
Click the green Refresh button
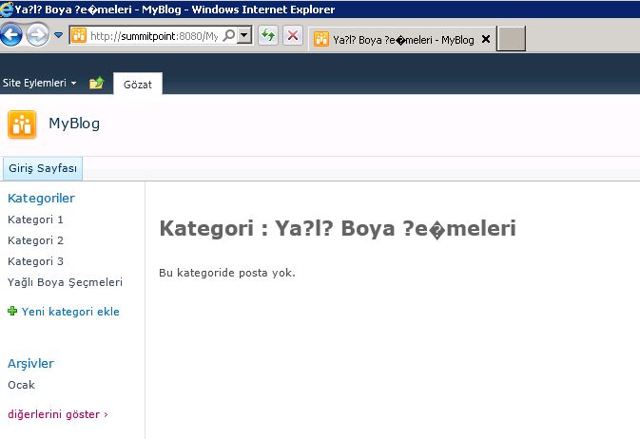click(269, 36)
